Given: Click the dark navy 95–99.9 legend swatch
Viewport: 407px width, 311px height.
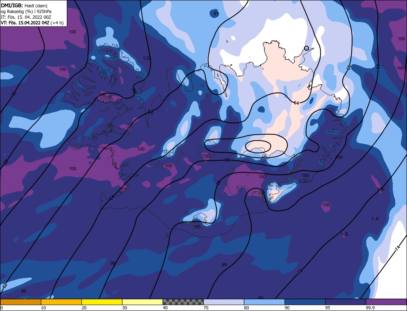Looking at the screenshot, I should [346, 302].
